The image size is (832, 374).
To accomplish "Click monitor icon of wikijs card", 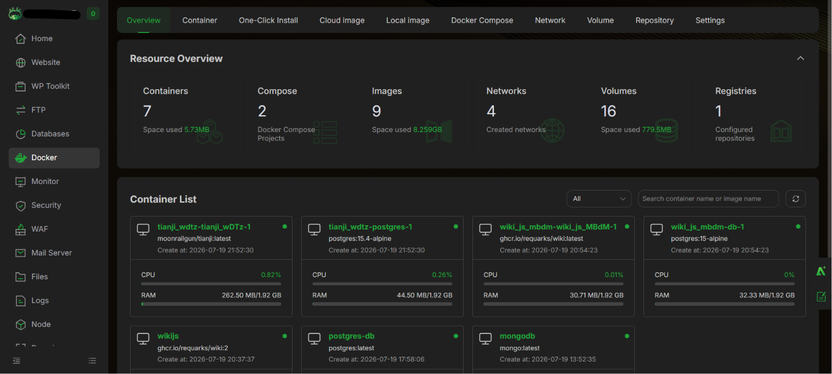I will (143, 339).
